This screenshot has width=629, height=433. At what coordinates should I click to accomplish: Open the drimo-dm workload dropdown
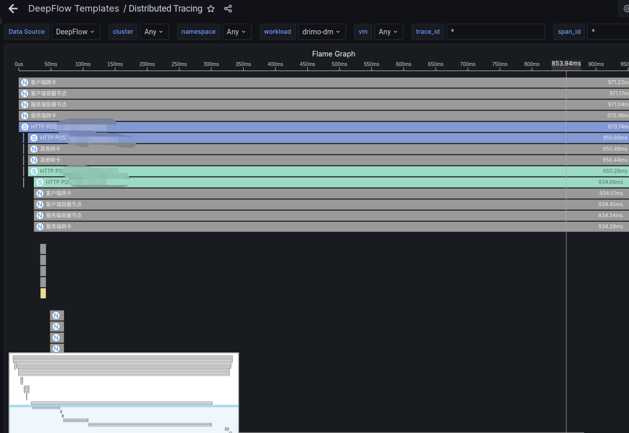point(321,31)
